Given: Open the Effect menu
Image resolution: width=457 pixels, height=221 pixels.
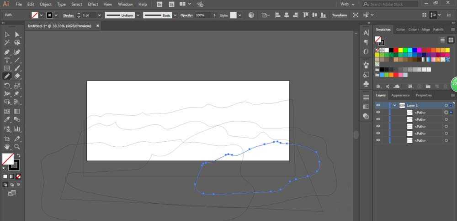Looking at the screenshot, I should click(93, 4).
